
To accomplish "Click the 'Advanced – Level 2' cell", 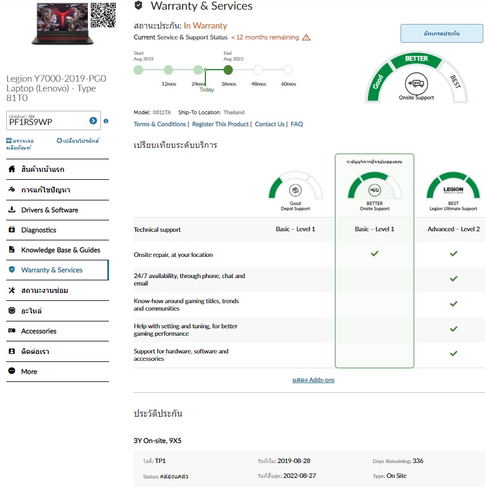I will pos(453,229).
